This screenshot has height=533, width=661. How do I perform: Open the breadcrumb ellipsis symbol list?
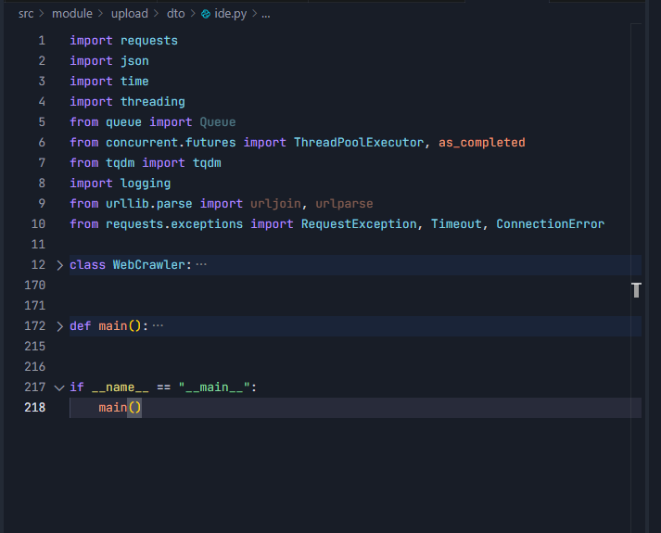pos(266,15)
